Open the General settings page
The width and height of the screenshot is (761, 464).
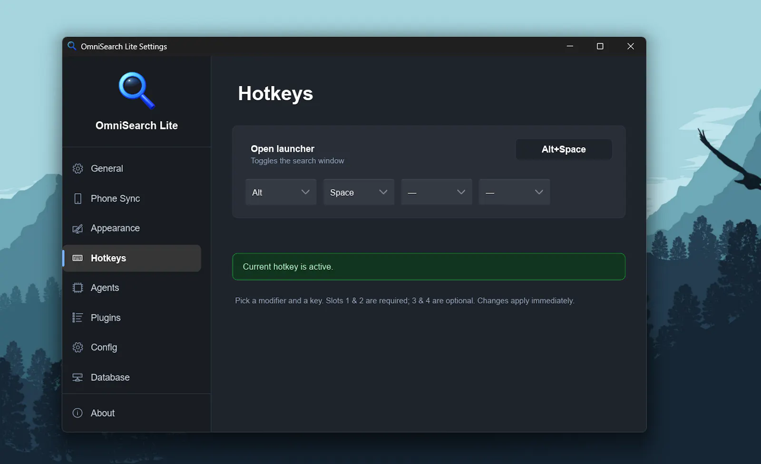click(107, 169)
